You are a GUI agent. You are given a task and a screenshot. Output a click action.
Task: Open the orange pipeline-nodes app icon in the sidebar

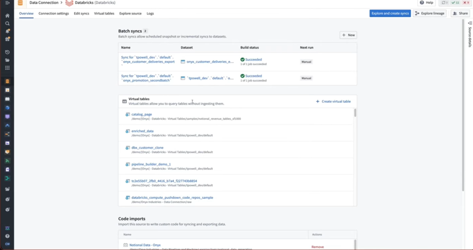(7, 134)
